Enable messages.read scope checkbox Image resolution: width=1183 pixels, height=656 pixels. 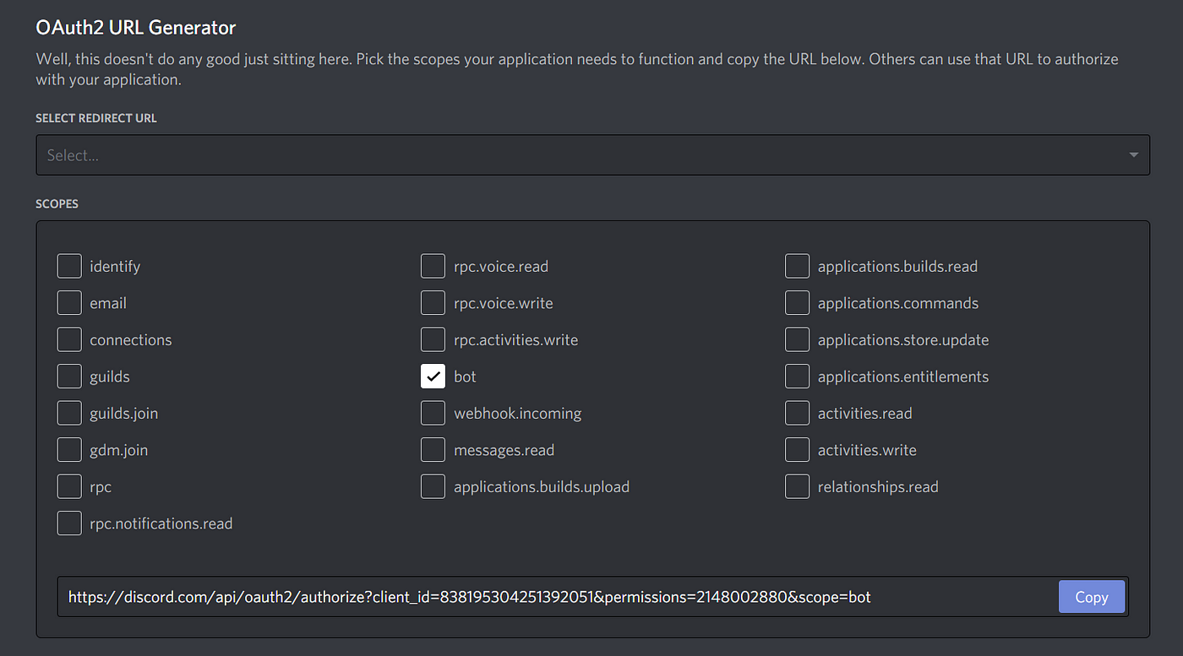[x=433, y=450]
